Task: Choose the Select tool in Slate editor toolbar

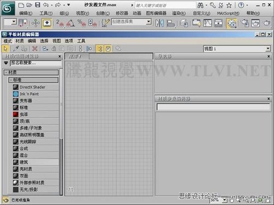Action: click(x=5, y=49)
